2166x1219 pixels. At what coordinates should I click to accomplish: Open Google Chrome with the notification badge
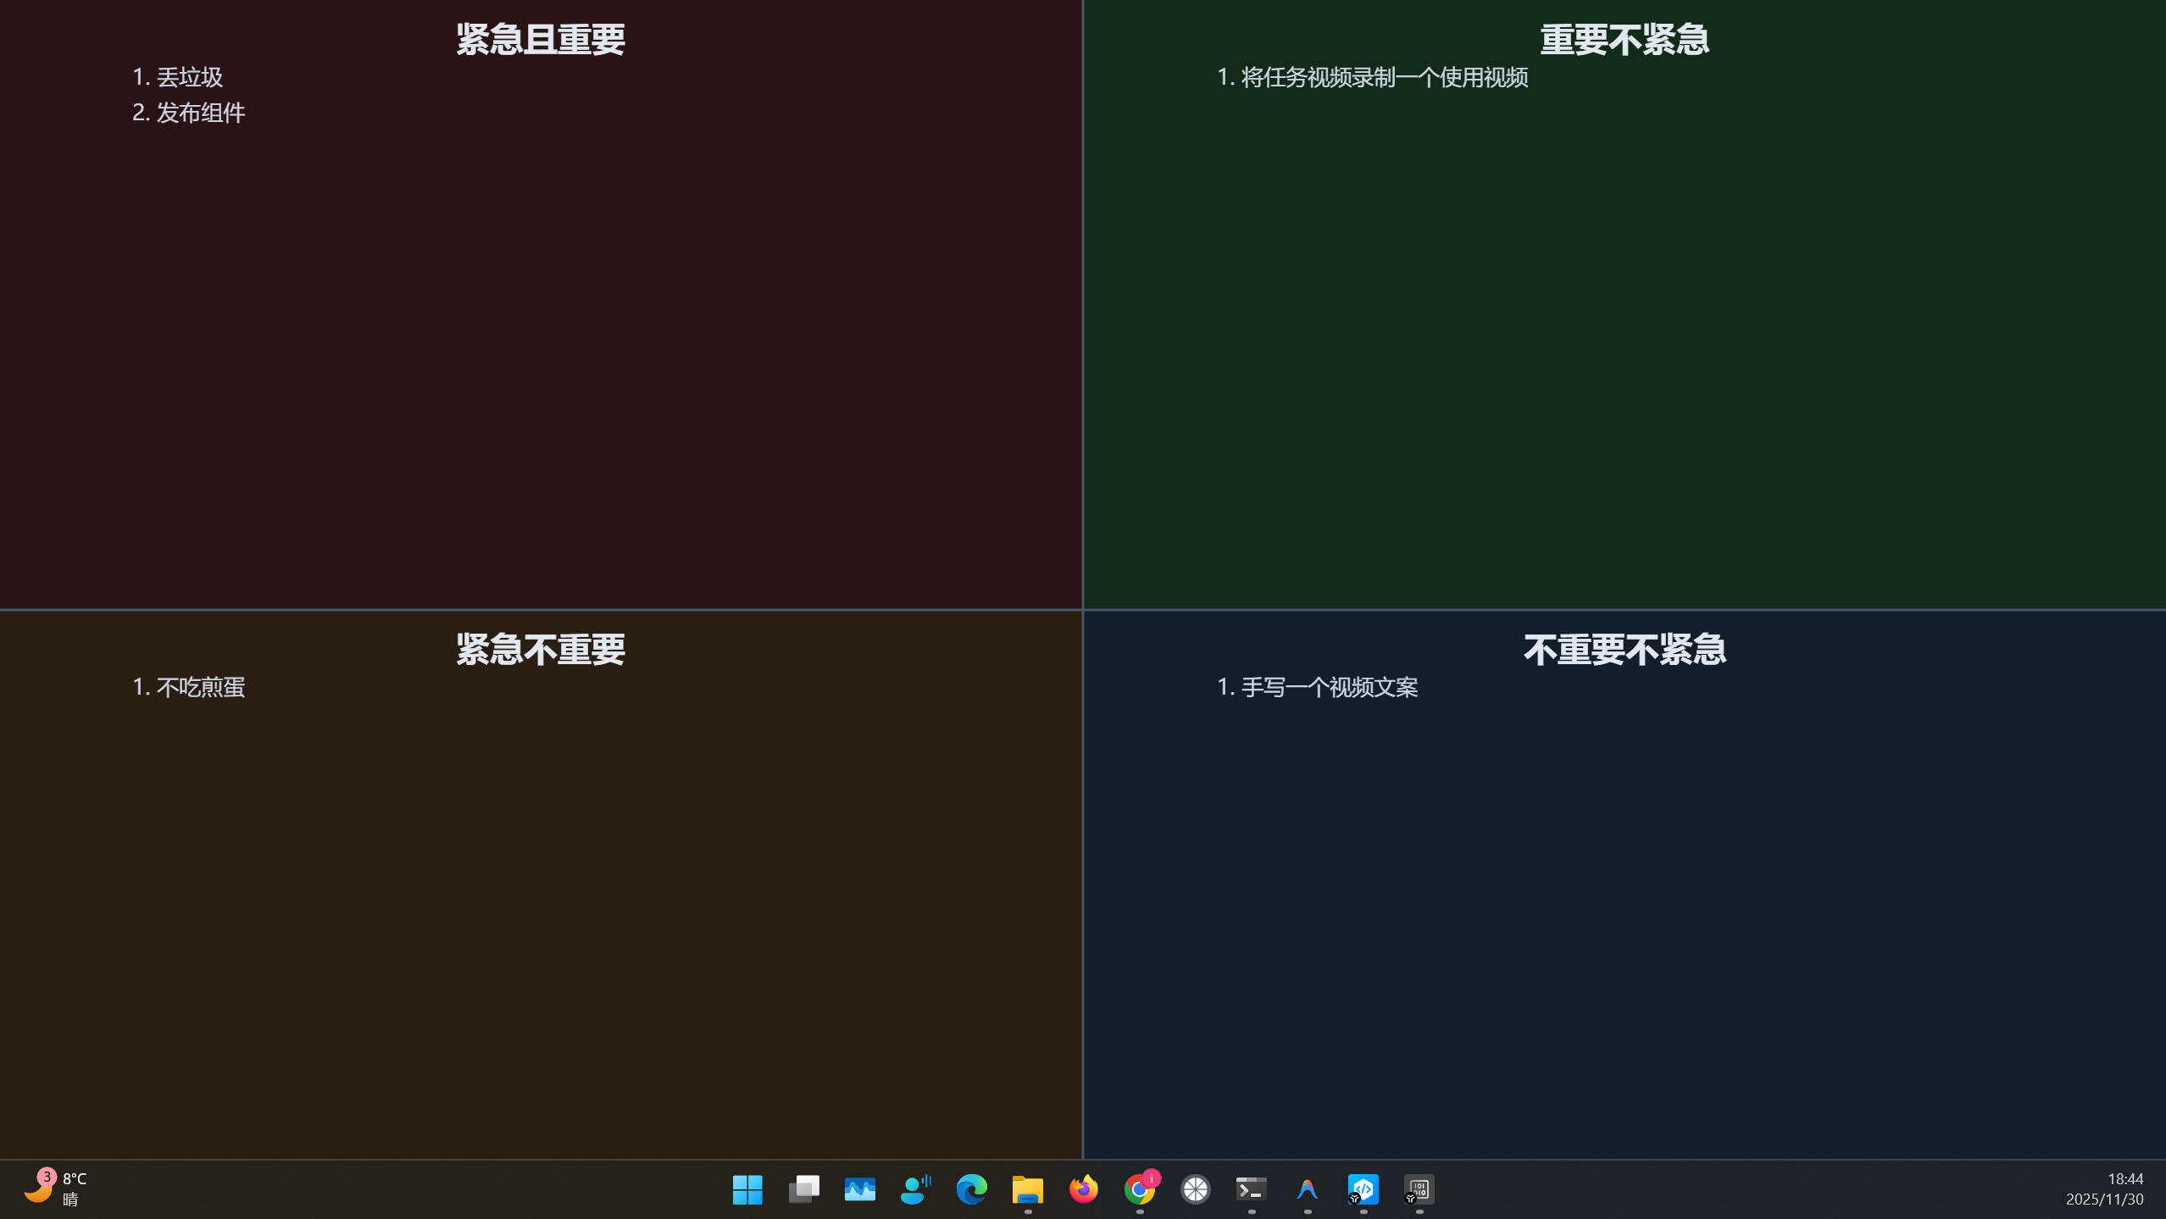tap(1140, 1189)
